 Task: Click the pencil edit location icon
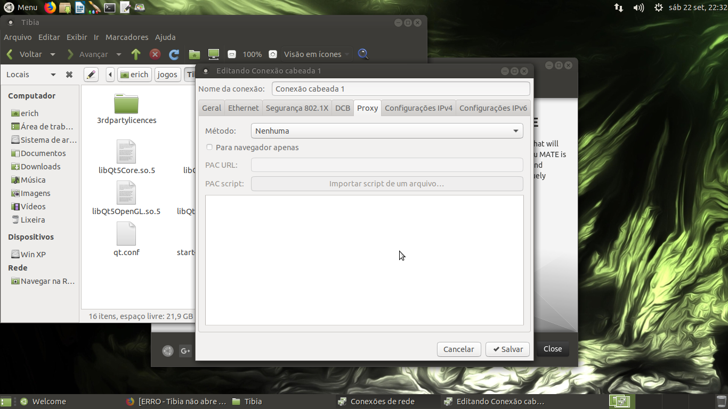tap(91, 75)
